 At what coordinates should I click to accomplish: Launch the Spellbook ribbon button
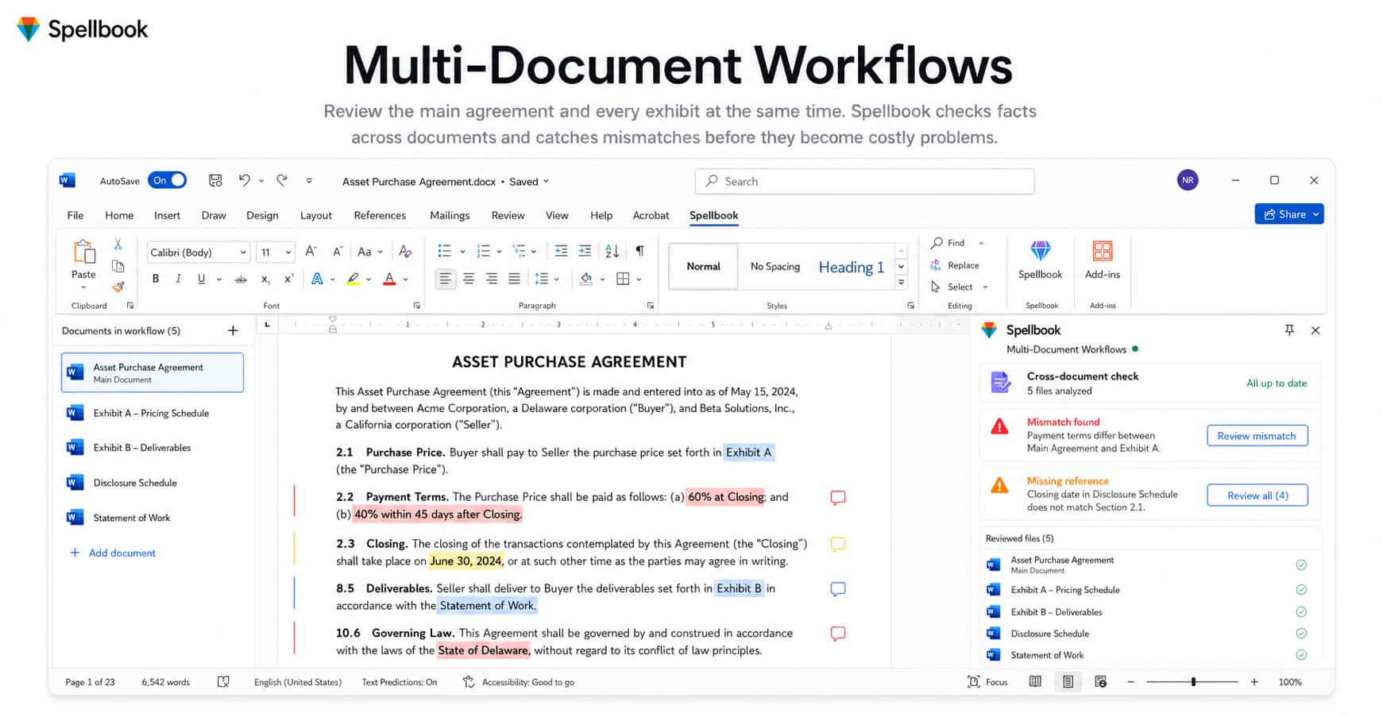[x=1040, y=260]
